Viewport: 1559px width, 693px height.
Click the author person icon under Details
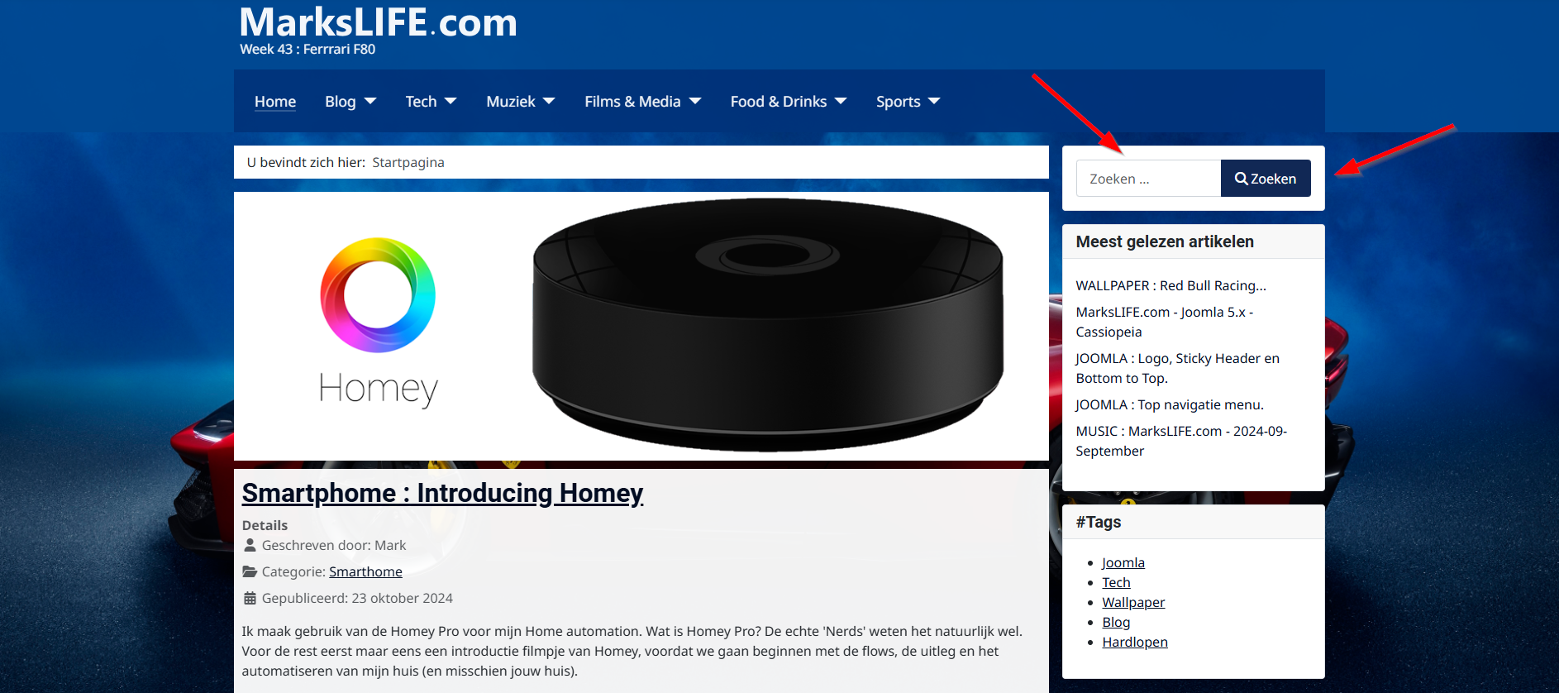250,545
